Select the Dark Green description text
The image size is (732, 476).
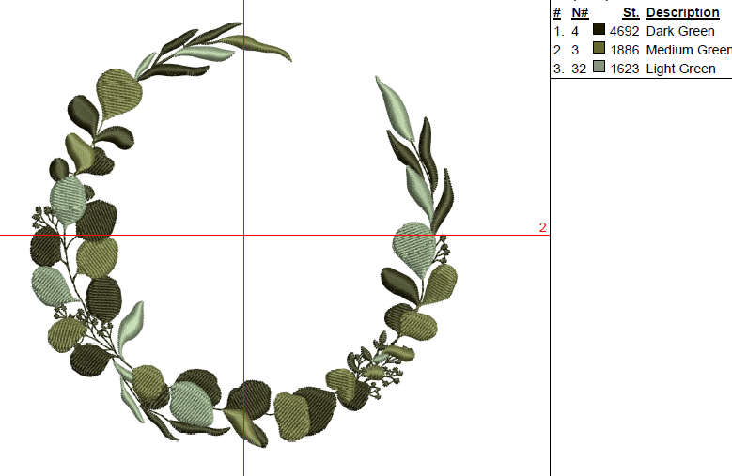[680, 31]
